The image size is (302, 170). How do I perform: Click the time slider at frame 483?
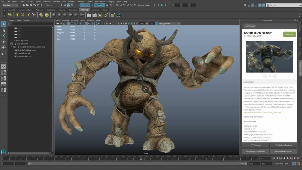click(x=141, y=159)
